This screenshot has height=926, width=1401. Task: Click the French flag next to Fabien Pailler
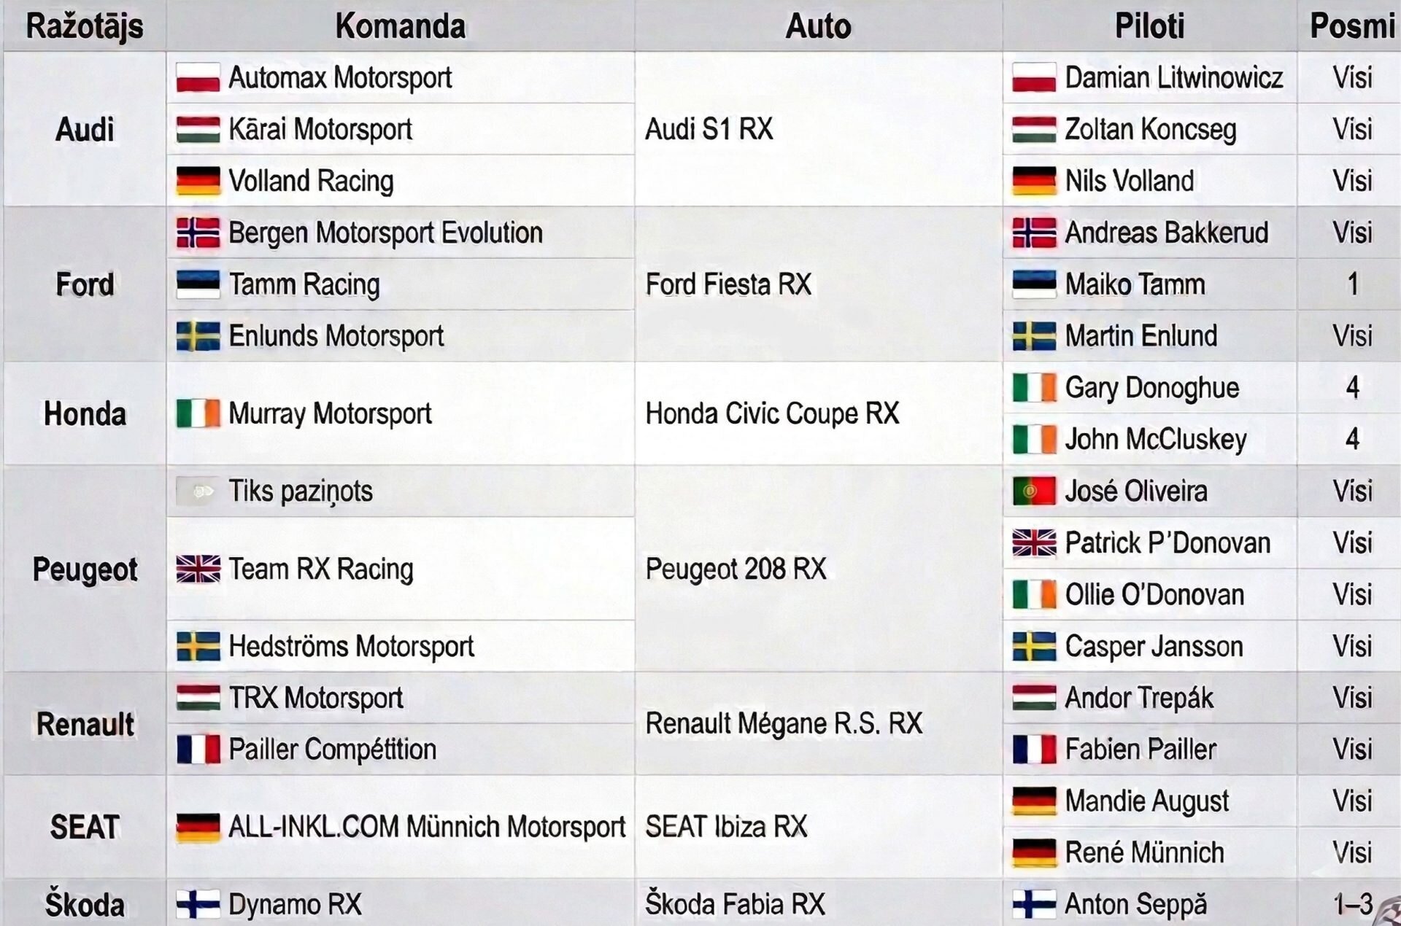pyautogui.click(x=1034, y=750)
